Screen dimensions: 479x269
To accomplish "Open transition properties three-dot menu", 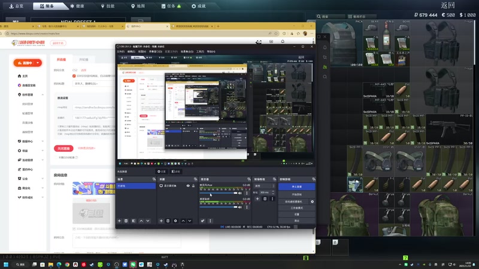I will pyautogui.click(x=272, y=199).
